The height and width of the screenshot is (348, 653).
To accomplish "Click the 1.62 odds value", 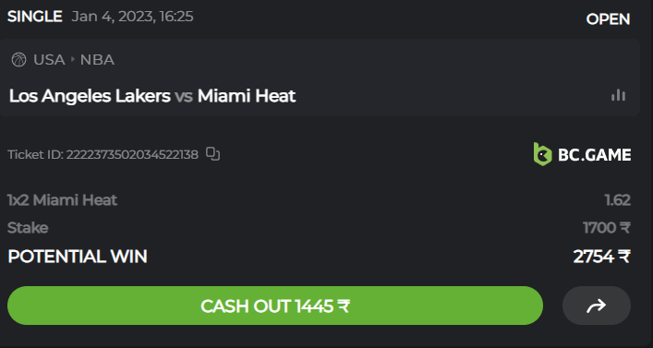I will tap(618, 200).
